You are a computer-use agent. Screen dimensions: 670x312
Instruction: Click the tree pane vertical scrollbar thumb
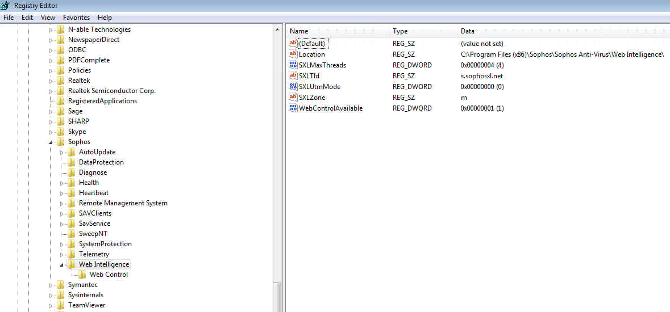(277, 297)
